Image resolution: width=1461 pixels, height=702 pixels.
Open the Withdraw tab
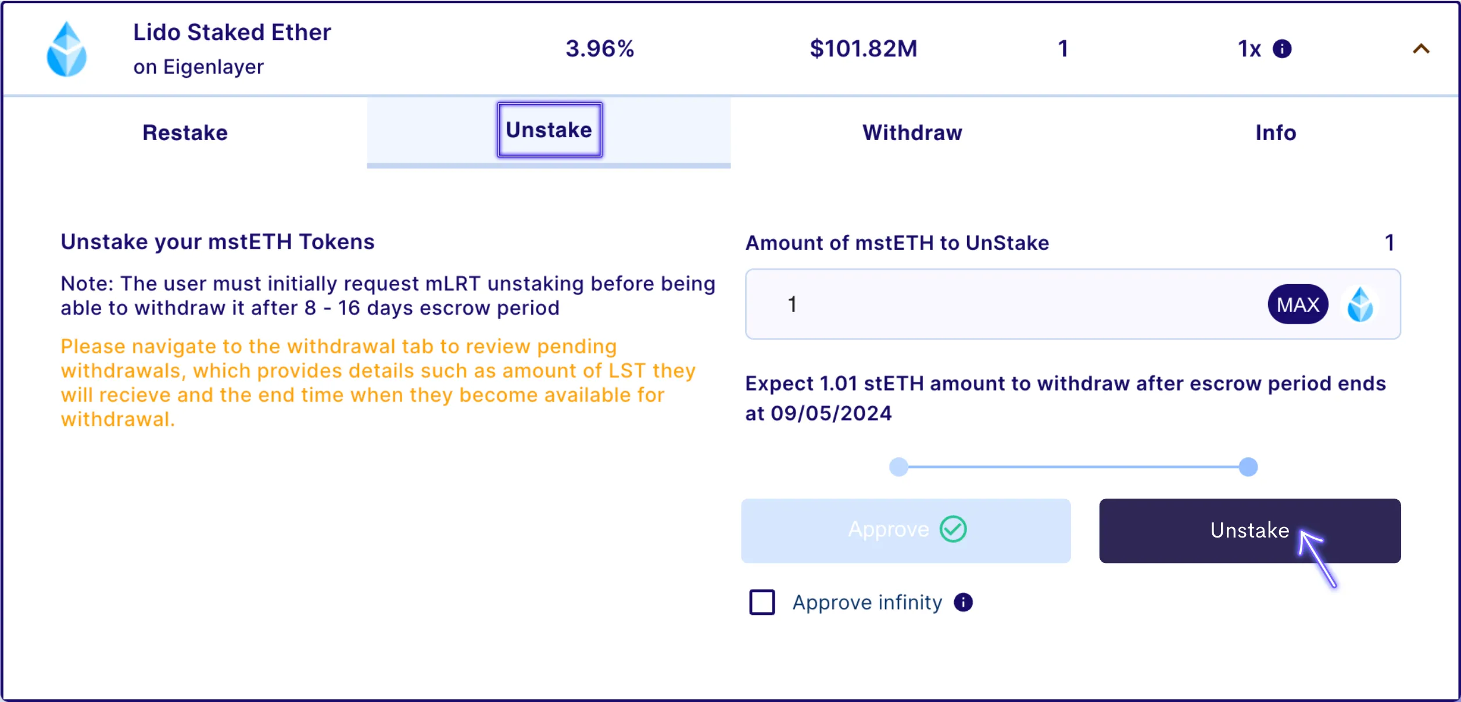912,132
